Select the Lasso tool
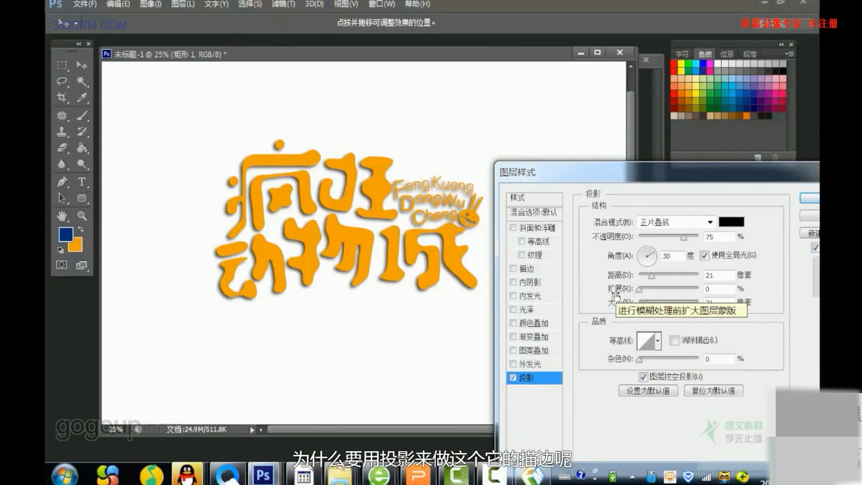 [62, 80]
